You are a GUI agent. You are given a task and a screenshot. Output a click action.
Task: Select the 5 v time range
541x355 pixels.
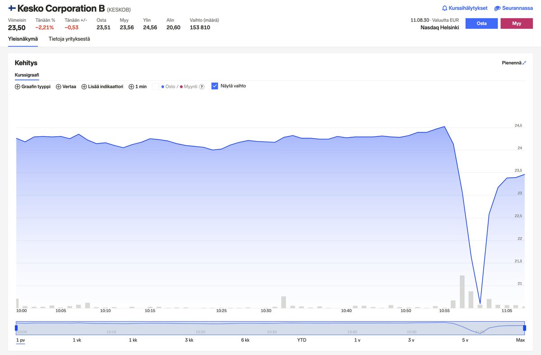(x=465, y=340)
